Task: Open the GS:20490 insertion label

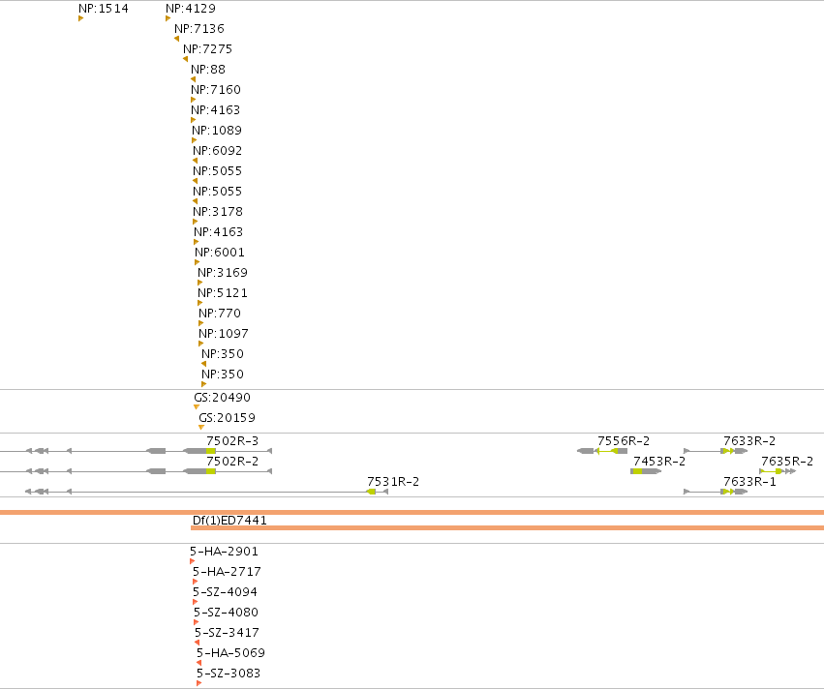Action: click(223, 398)
